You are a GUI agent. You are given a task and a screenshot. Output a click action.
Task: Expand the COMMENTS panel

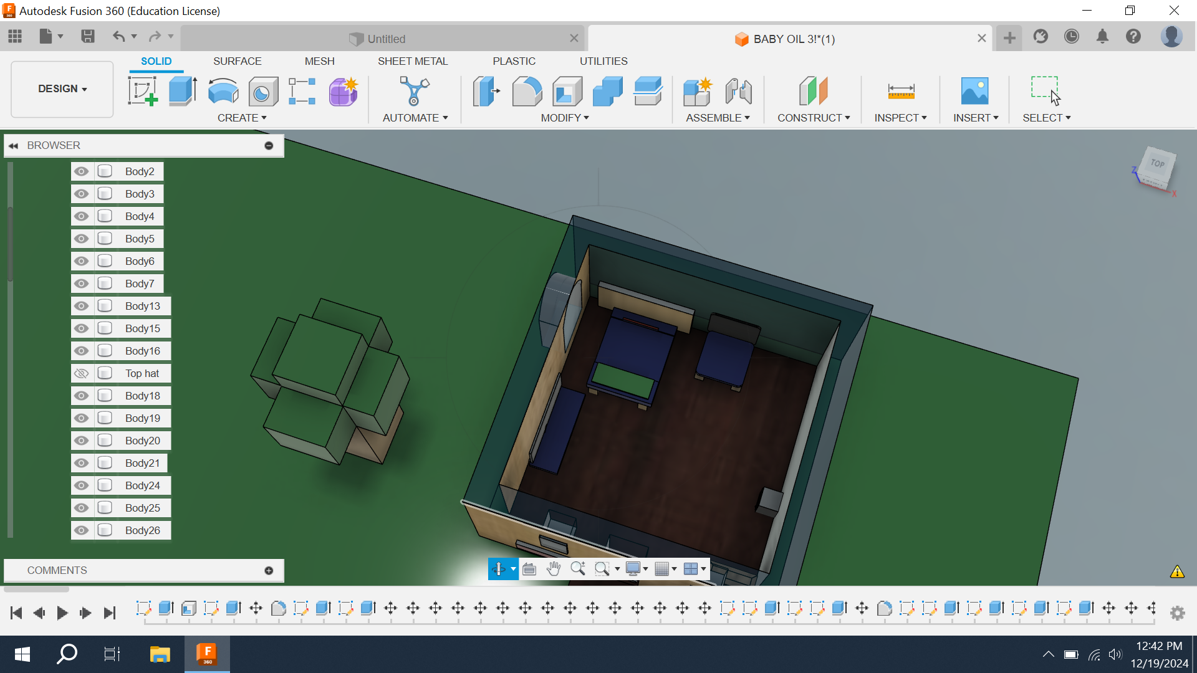(269, 570)
